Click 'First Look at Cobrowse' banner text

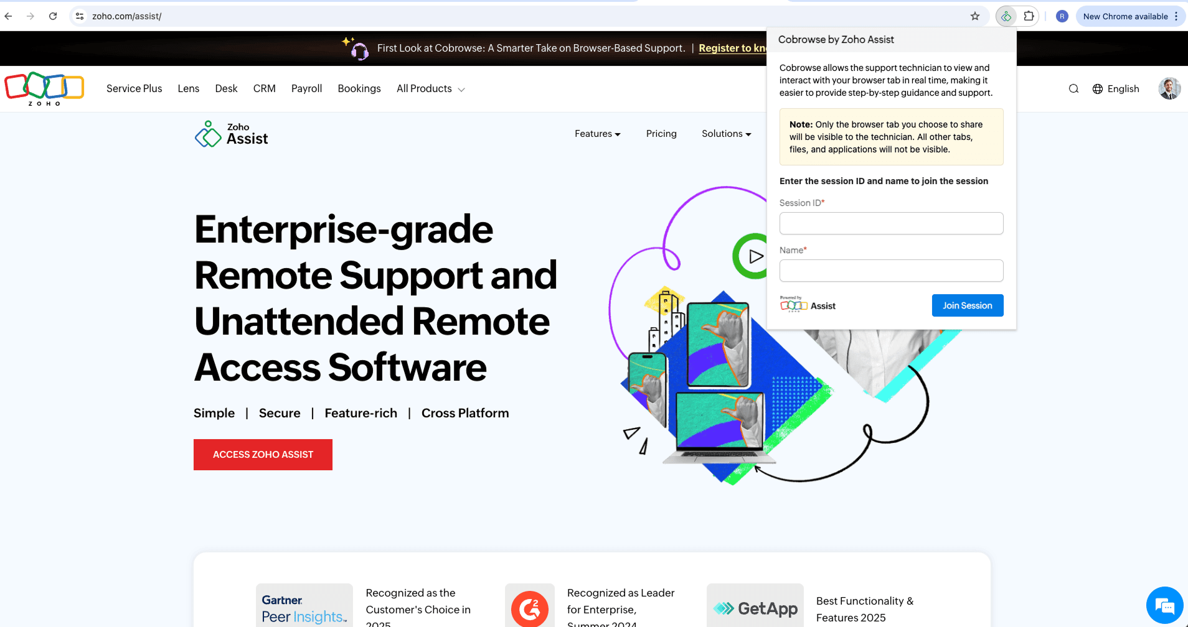531,48
